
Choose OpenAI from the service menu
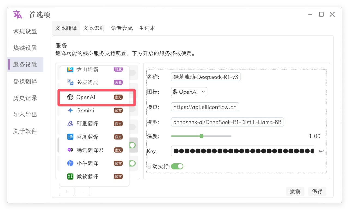(x=94, y=97)
